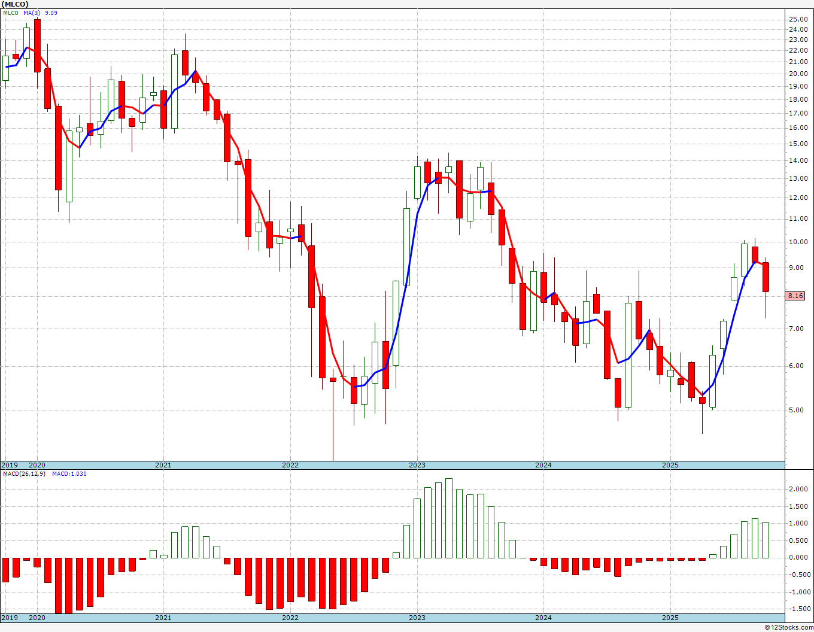The image size is (814, 632).
Task: Click the 2023 year marker on price axis
Action: (x=417, y=465)
